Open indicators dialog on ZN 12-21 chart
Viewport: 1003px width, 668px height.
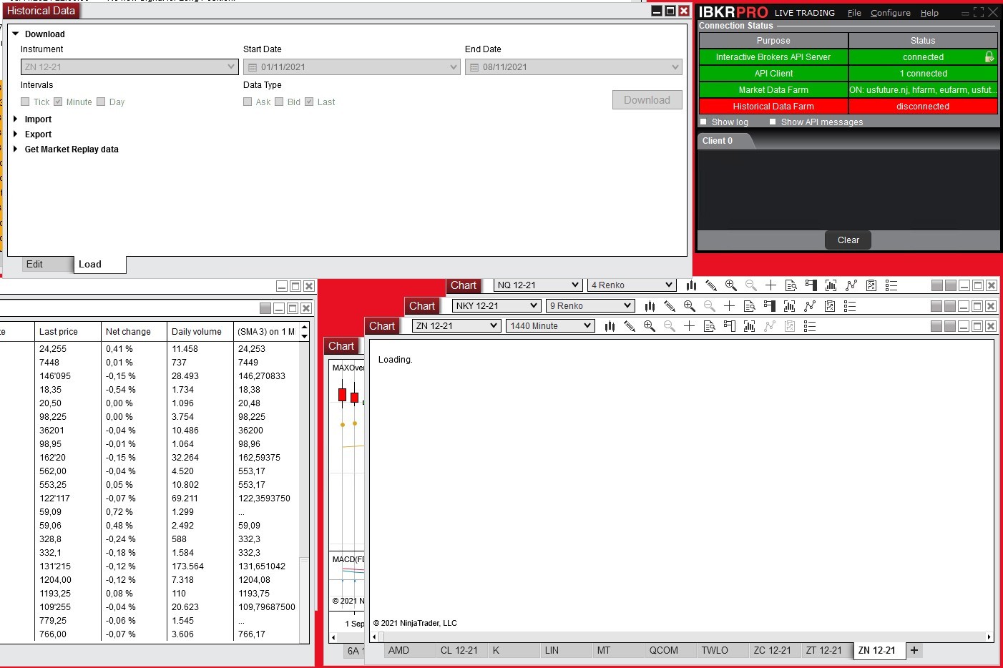(x=749, y=326)
